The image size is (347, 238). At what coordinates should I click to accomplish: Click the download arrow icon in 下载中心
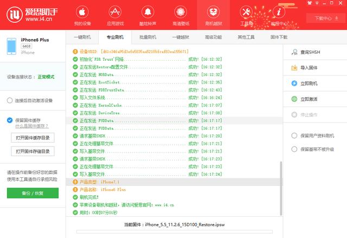[337, 18]
